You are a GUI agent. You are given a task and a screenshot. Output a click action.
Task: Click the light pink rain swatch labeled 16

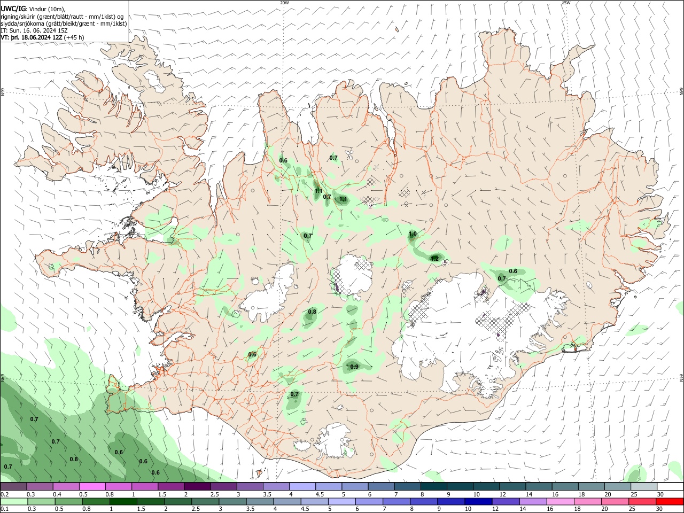pyautogui.click(x=561, y=501)
